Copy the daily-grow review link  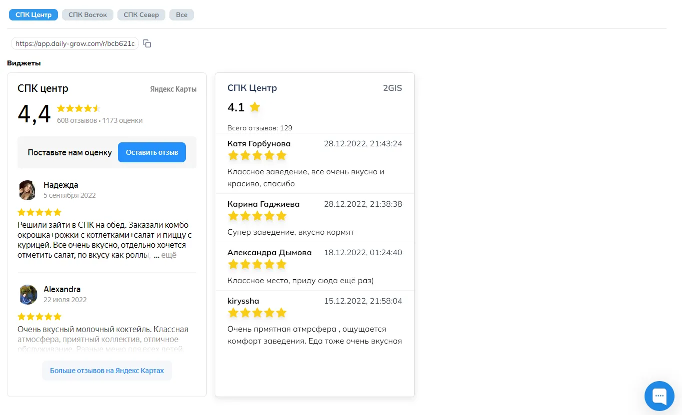pos(147,43)
